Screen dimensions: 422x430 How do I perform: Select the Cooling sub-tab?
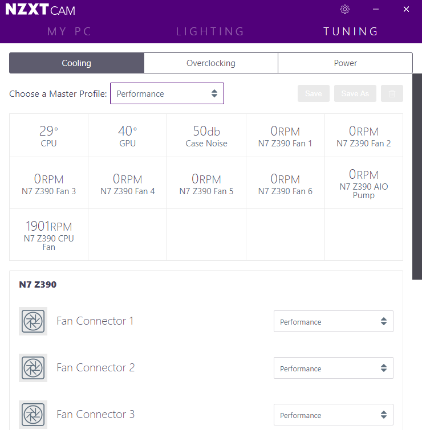[x=76, y=63]
